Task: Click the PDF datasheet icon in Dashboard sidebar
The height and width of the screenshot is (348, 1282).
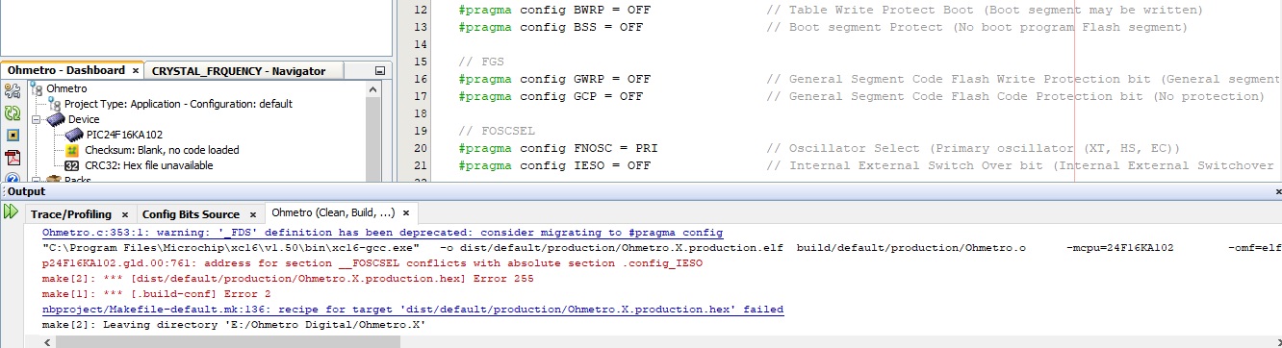Action: [13, 158]
